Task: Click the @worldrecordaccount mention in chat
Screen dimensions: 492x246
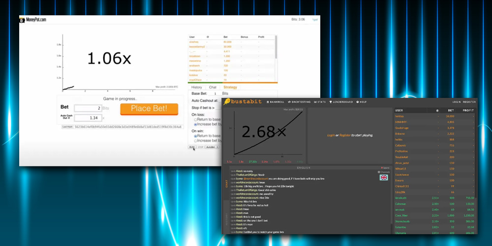Action: pyautogui.click(x=255, y=179)
